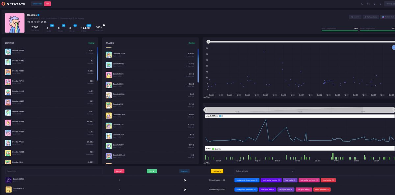This screenshot has height=195, width=395.
Task: Click the network icon beside the moon icon
Action: pos(374,4)
